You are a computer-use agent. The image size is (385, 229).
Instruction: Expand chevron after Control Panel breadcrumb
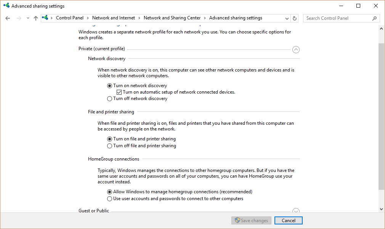[88, 18]
